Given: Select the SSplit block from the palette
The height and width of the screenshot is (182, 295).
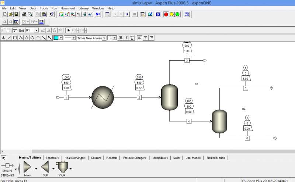Looking at the screenshot, I should pyautogui.click(x=62, y=167).
